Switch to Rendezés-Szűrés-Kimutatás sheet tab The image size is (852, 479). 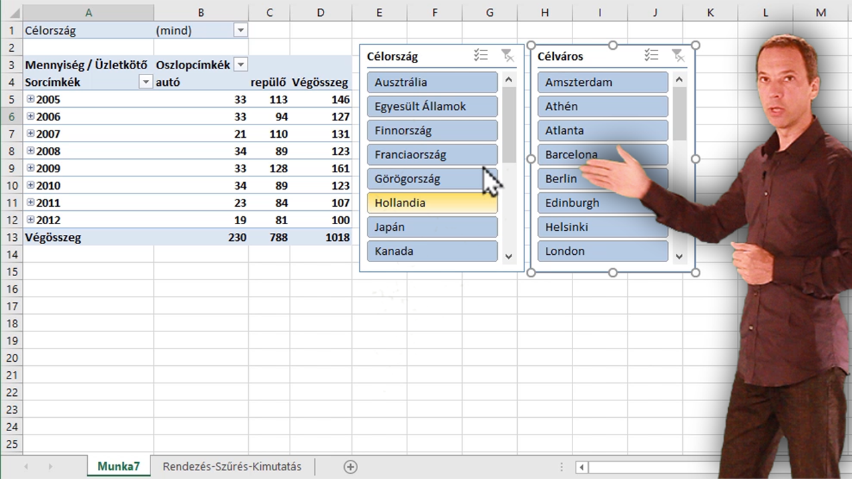[232, 466]
